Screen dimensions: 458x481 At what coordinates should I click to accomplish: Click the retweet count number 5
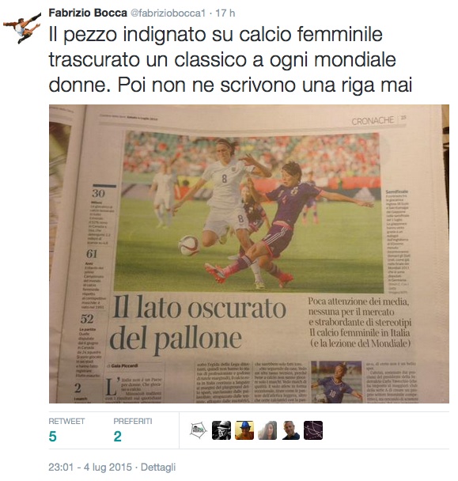tap(52, 436)
